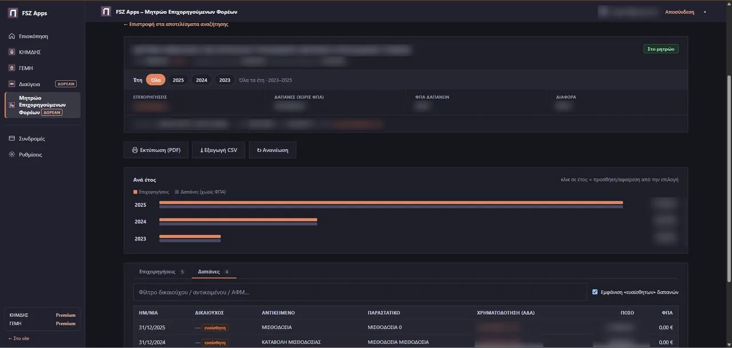Click the 2025 orange Επιχορηγήσεις bar

391,203
